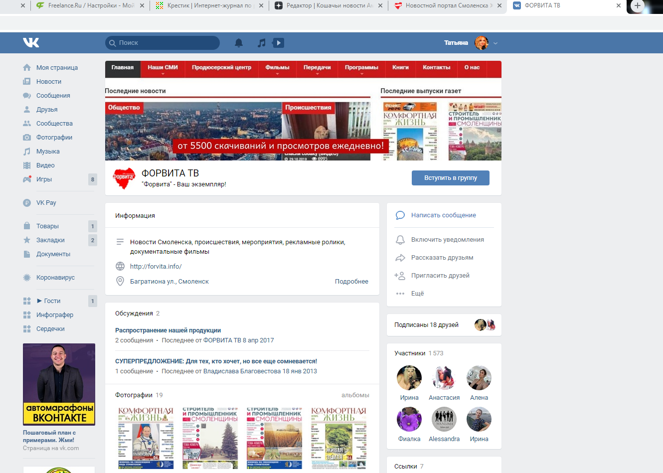
Task: Expand the Татьяна profile menu arrow
Action: pos(496,43)
